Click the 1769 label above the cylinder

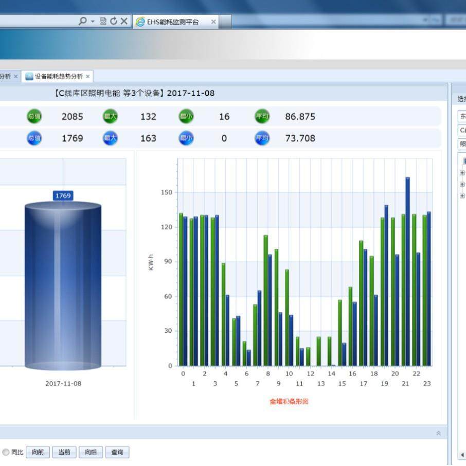click(63, 195)
